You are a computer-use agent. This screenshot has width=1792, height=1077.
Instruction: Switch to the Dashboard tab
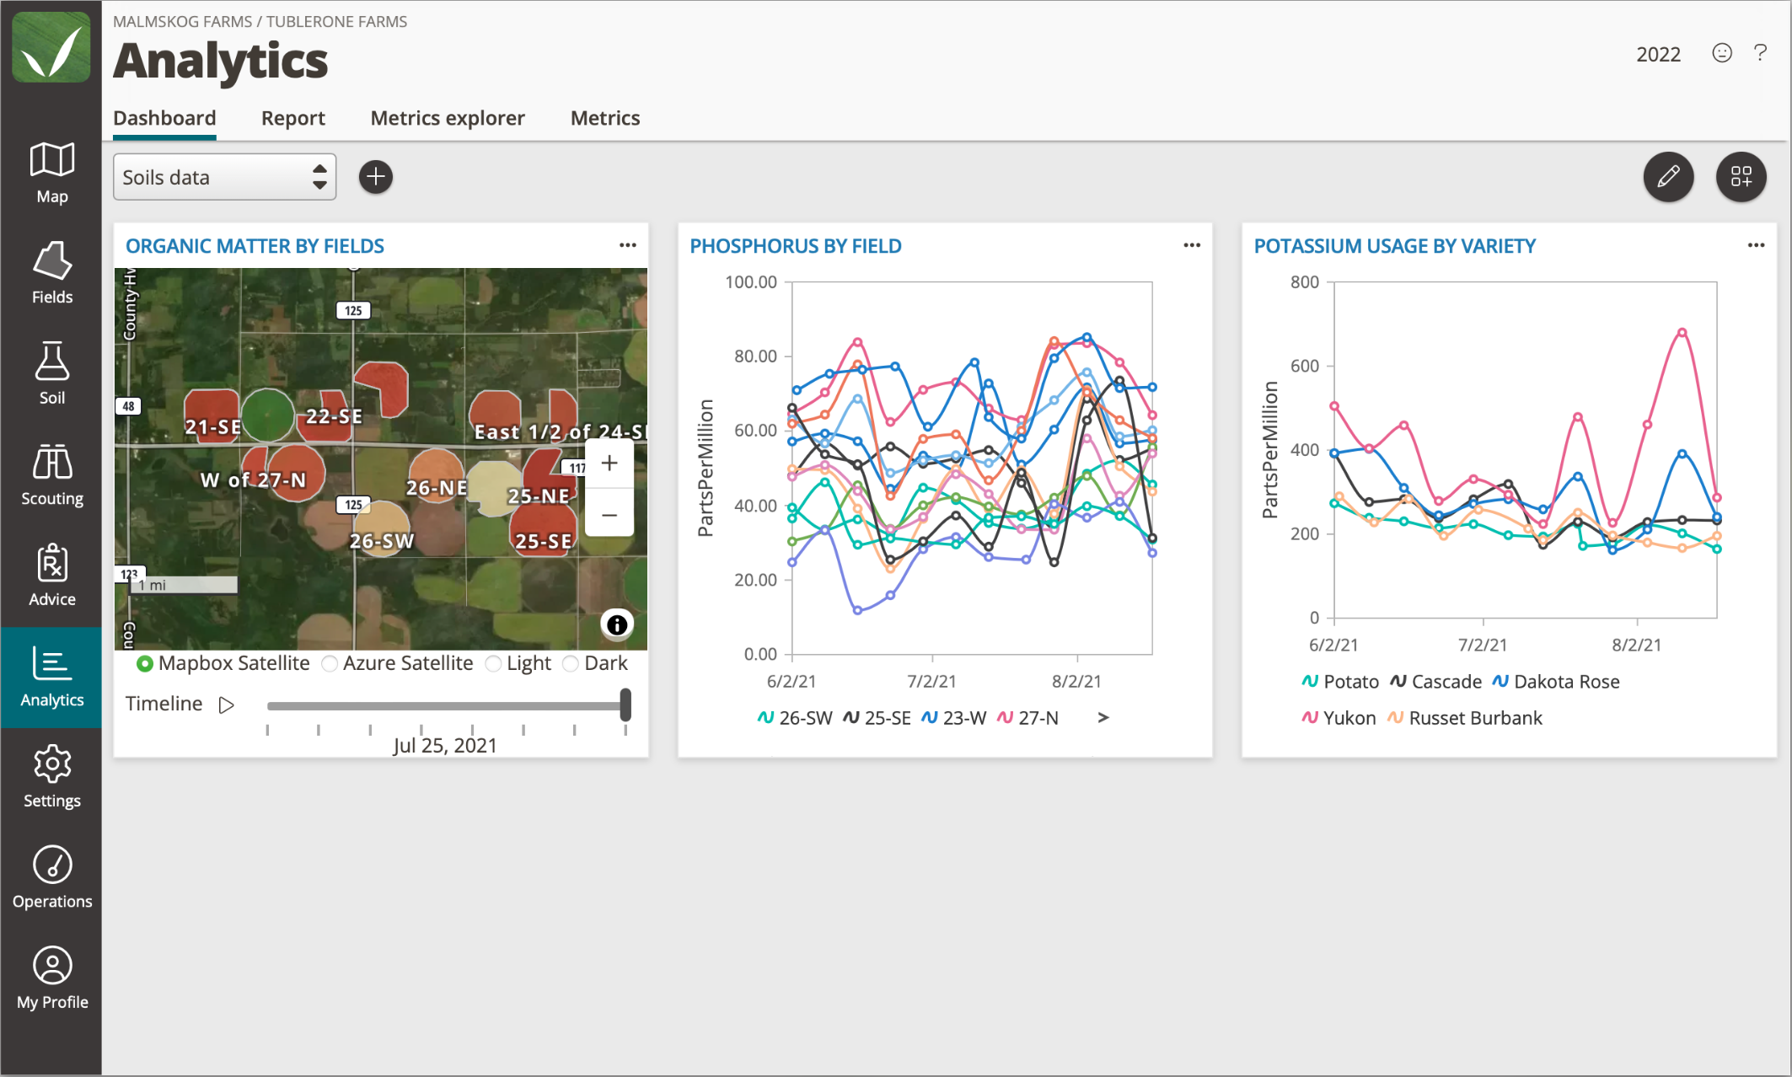(164, 119)
